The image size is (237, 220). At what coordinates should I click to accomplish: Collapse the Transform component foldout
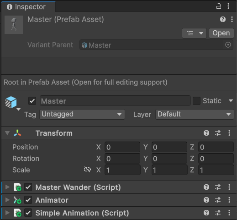pos(7,133)
